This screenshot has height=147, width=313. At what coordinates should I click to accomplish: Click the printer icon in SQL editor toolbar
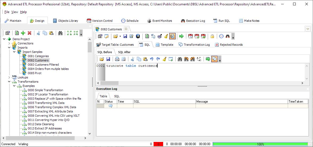tap(117, 59)
